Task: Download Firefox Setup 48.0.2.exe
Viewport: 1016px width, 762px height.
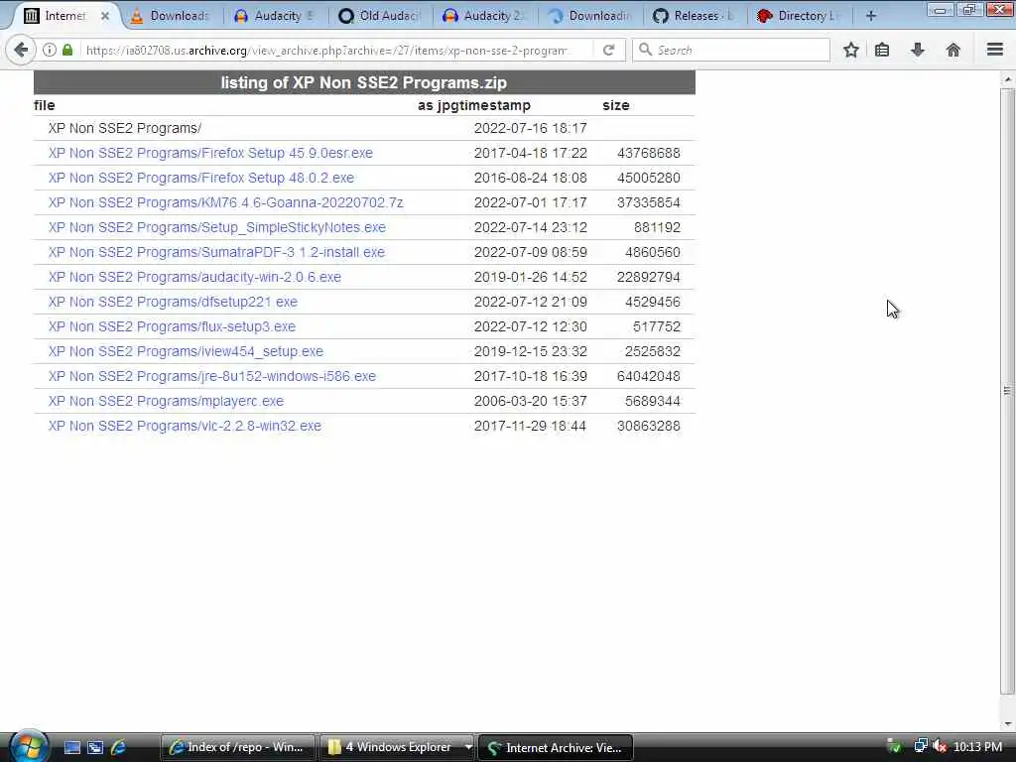Action: click(200, 178)
